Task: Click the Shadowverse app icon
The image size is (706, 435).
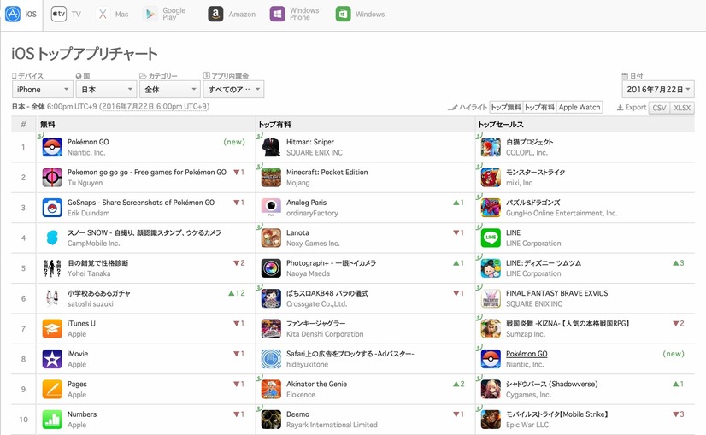Action: click(x=491, y=389)
